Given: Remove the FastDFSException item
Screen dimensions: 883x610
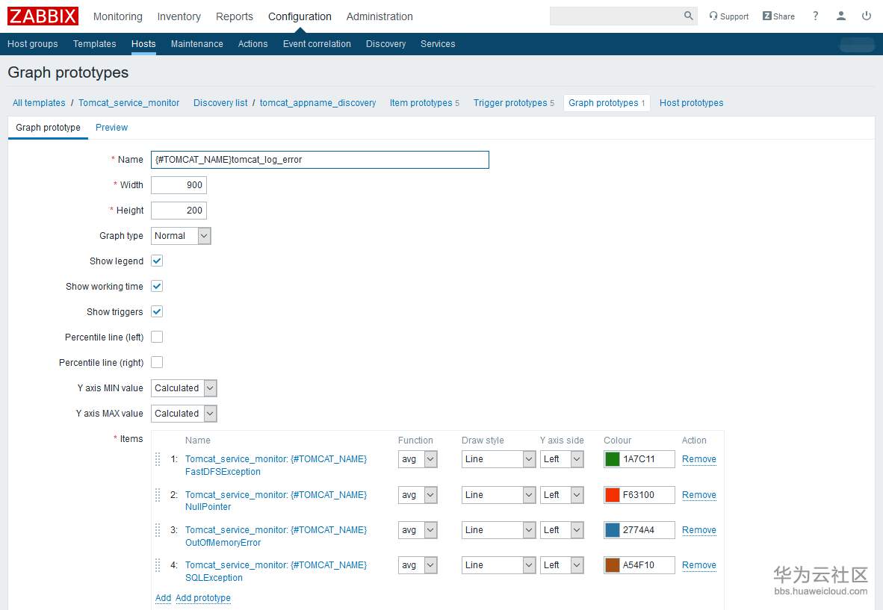Looking at the screenshot, I should click(698, 459).
